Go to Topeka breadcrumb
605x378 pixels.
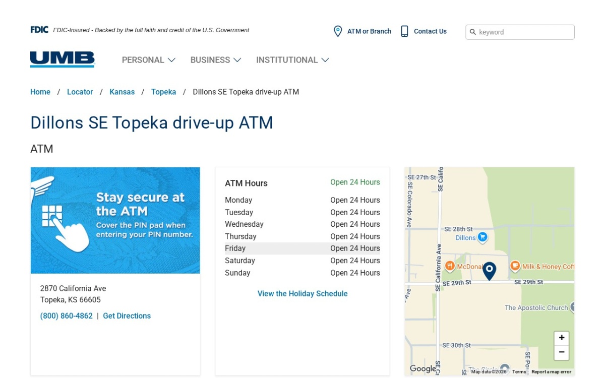(x=164, y=92)
